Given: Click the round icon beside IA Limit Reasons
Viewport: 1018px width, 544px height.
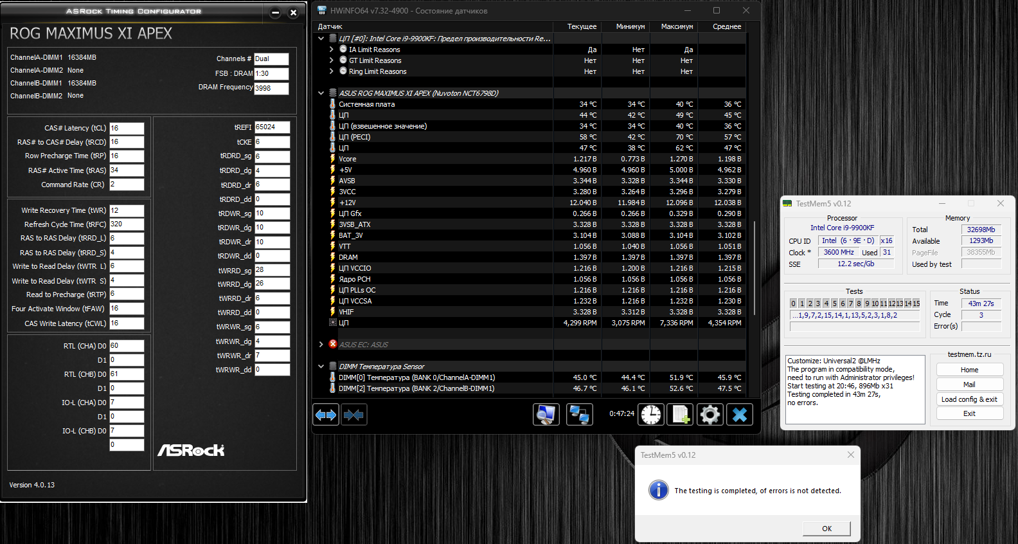Looking at the screenshot, I should pos(343,49).
